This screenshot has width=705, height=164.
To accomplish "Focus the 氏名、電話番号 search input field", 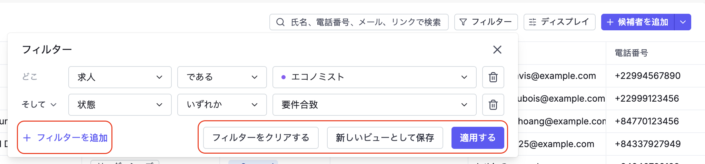I will point(359,22).
